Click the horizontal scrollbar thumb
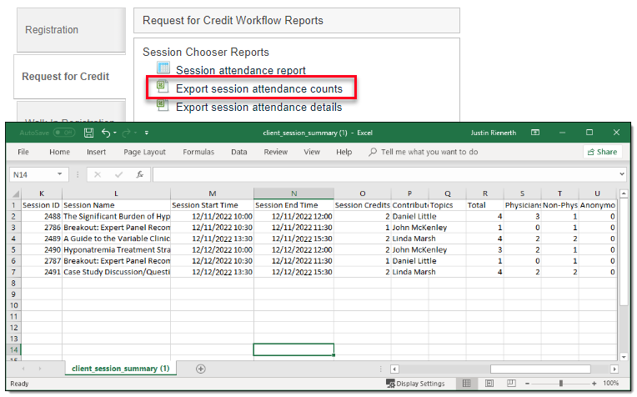The width and height of the screenshot is (637, 397). (x=540, y=369)
